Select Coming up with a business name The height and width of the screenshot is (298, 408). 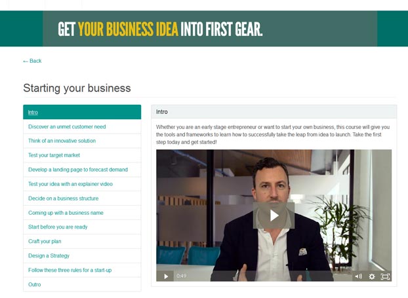pos(82,213)
